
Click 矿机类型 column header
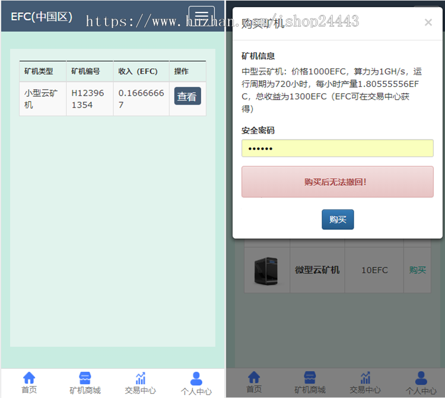[43, 71]
